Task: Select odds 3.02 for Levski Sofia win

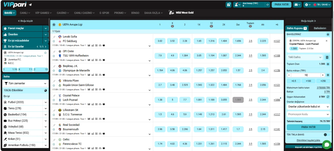Action: click(160, 41)
